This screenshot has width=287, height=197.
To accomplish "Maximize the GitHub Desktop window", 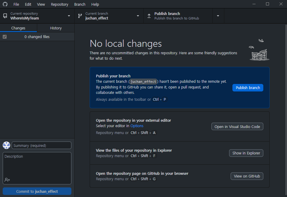I will [x=268, y=4].
